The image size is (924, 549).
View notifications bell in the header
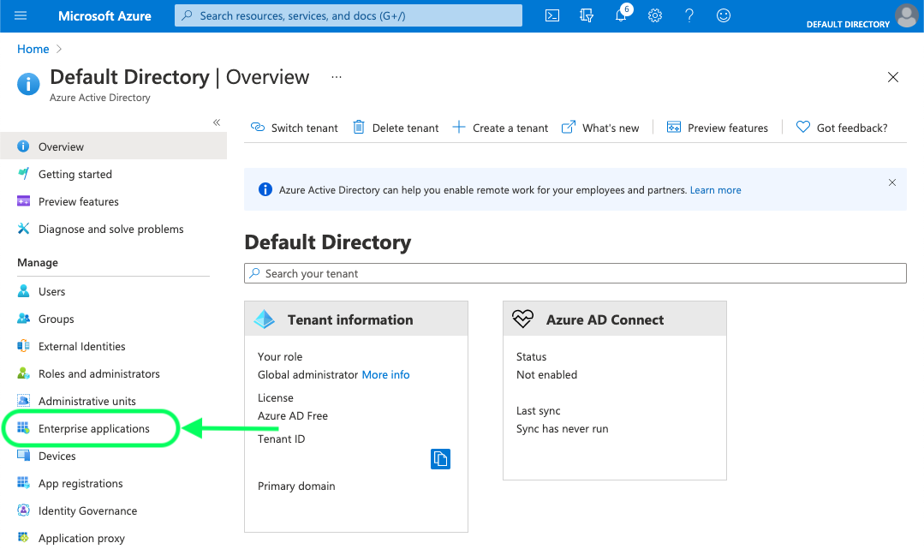[621, 15]
